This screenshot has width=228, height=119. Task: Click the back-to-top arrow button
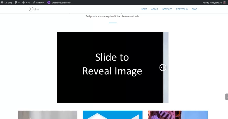pos(226,97)
